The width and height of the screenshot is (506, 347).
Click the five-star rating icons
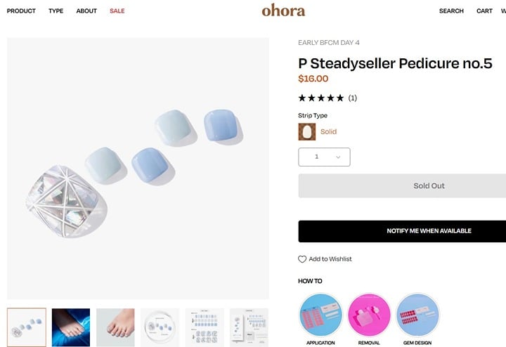coord(321,98)
